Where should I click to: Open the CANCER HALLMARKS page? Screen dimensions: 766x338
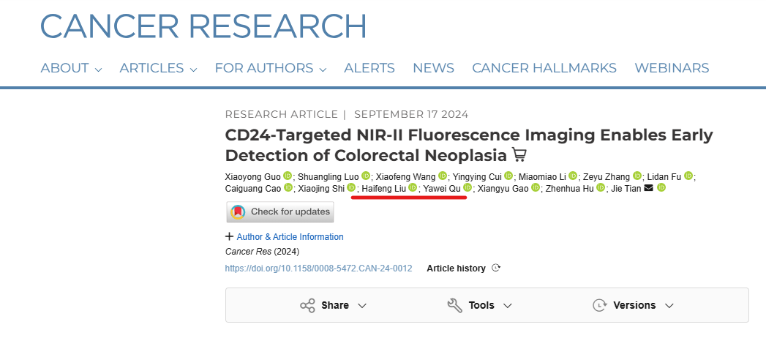pos(544,68)
